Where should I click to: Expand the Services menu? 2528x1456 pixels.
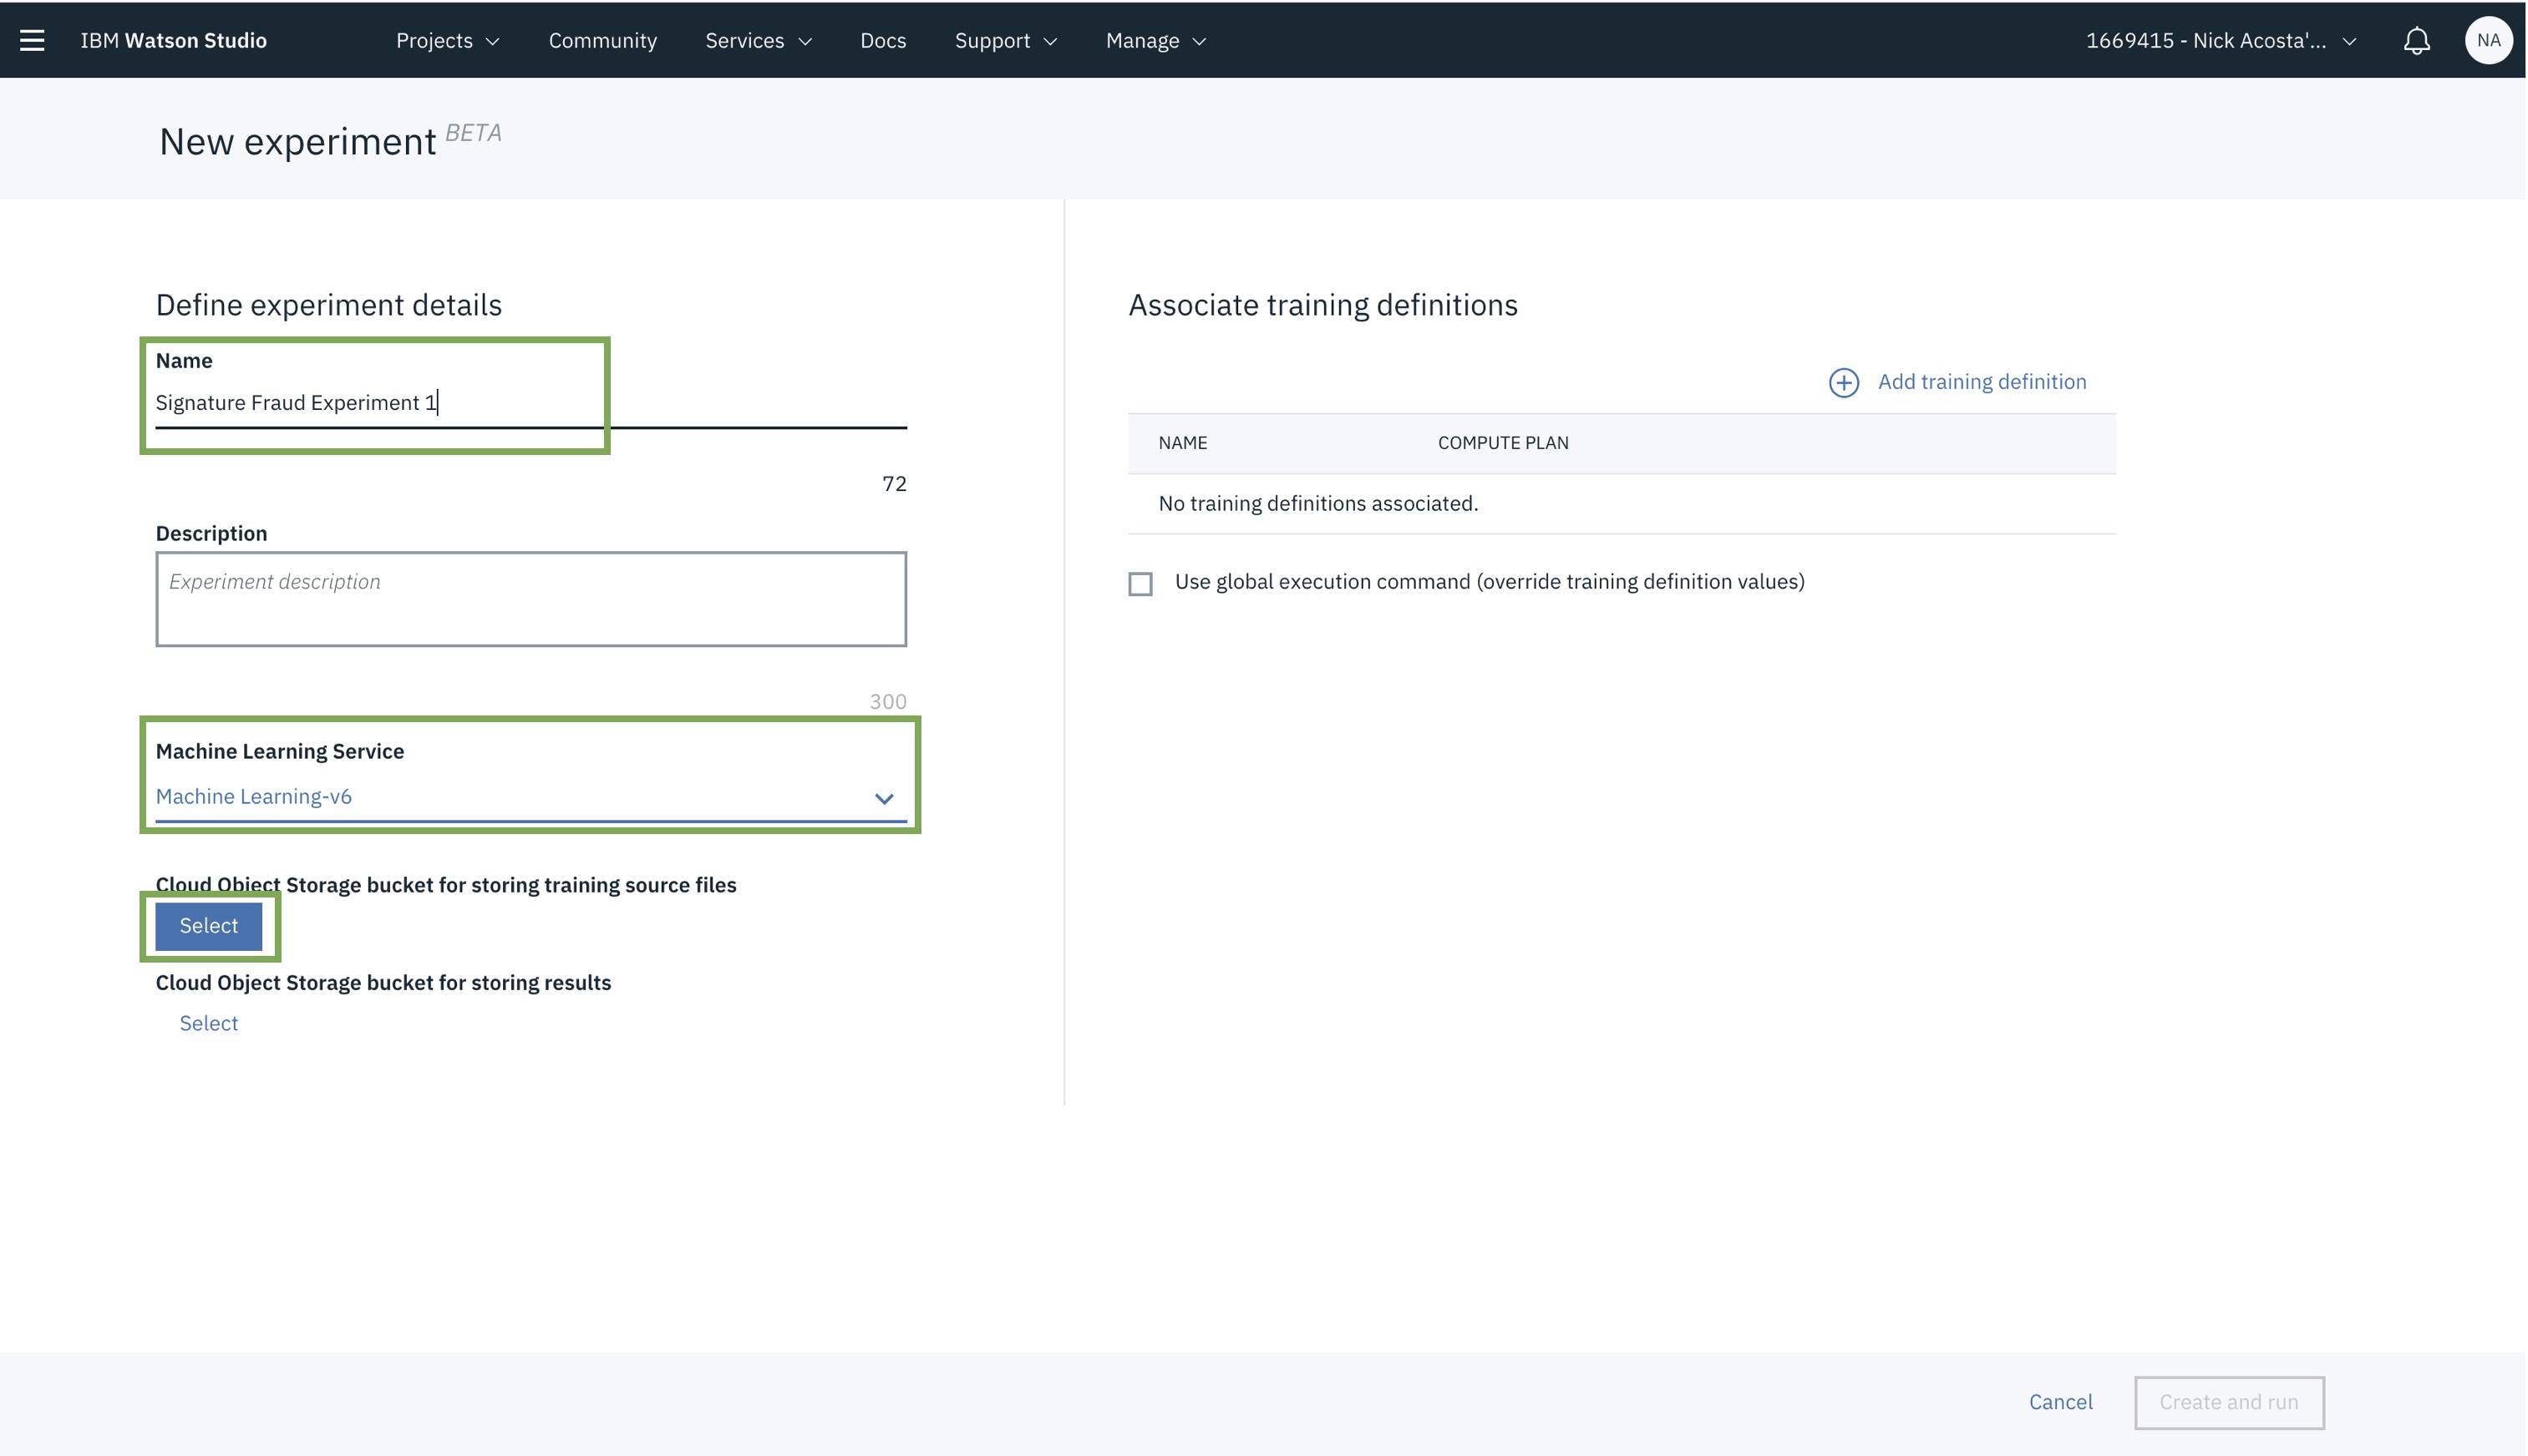pyautogui.click(x=759, y=41)
